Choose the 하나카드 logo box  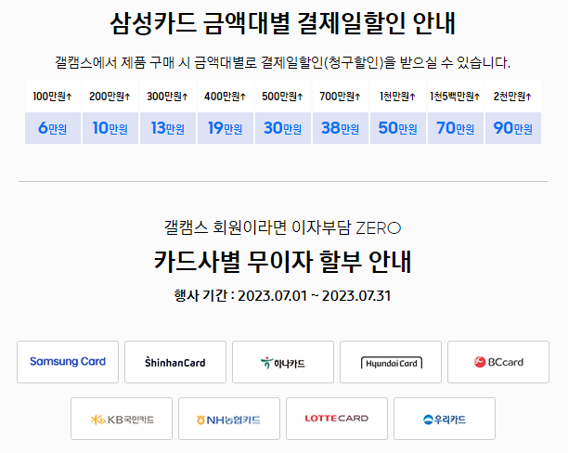pyautogui.click(x=283, y=362)
